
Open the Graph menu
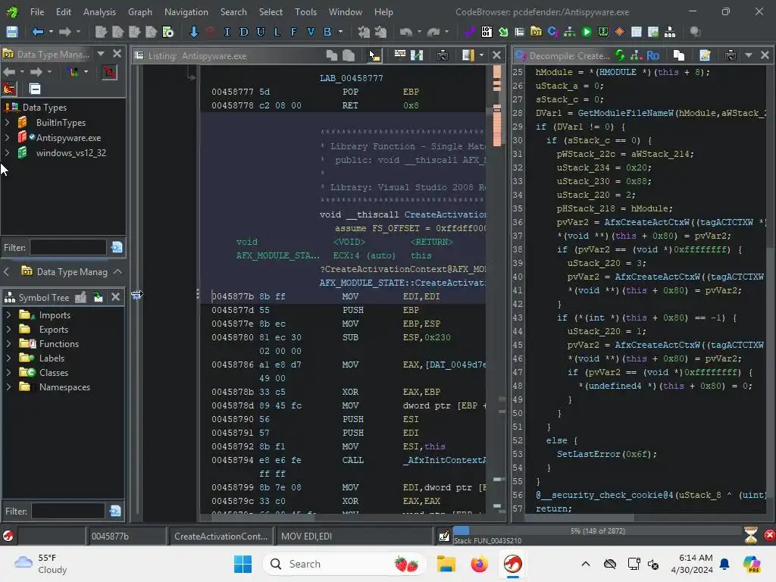pyautogui.click(x=140, y=12)
